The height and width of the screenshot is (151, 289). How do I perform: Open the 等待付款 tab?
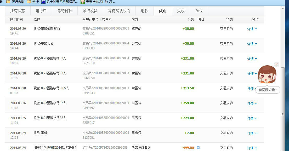[65, 11]
